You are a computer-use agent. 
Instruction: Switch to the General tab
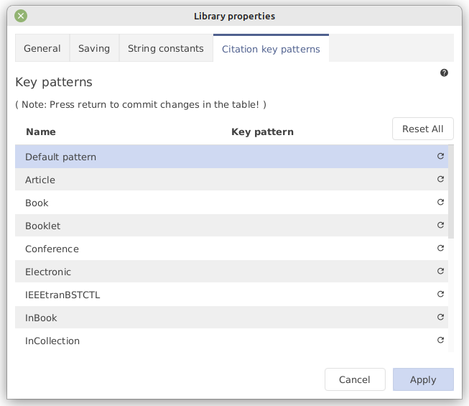click(x=42, y=48)
